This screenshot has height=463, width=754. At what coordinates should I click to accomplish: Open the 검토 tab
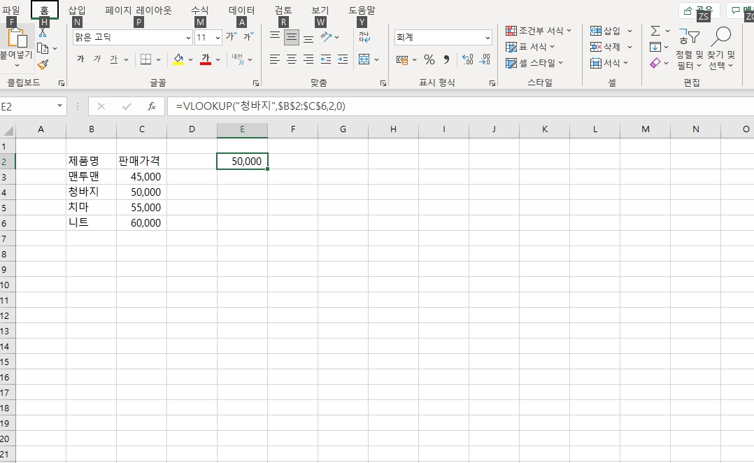[x=283, y=10]
